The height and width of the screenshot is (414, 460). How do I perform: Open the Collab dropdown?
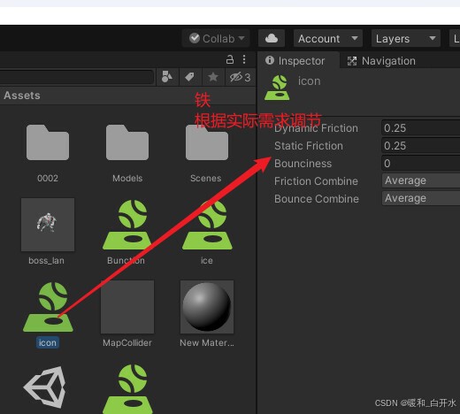[216, 38]
